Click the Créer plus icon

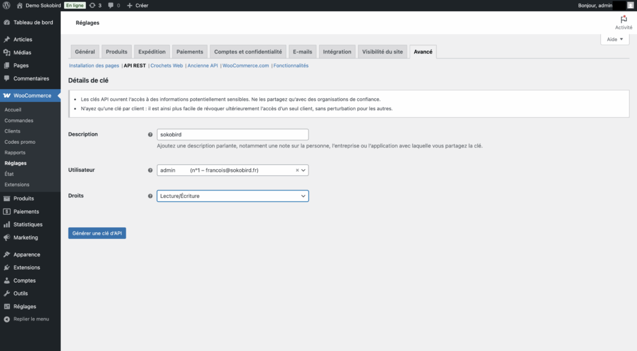click(129, 5)
